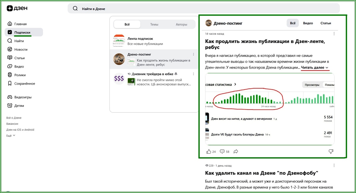Select the Авторы tab

coord(181,24)
